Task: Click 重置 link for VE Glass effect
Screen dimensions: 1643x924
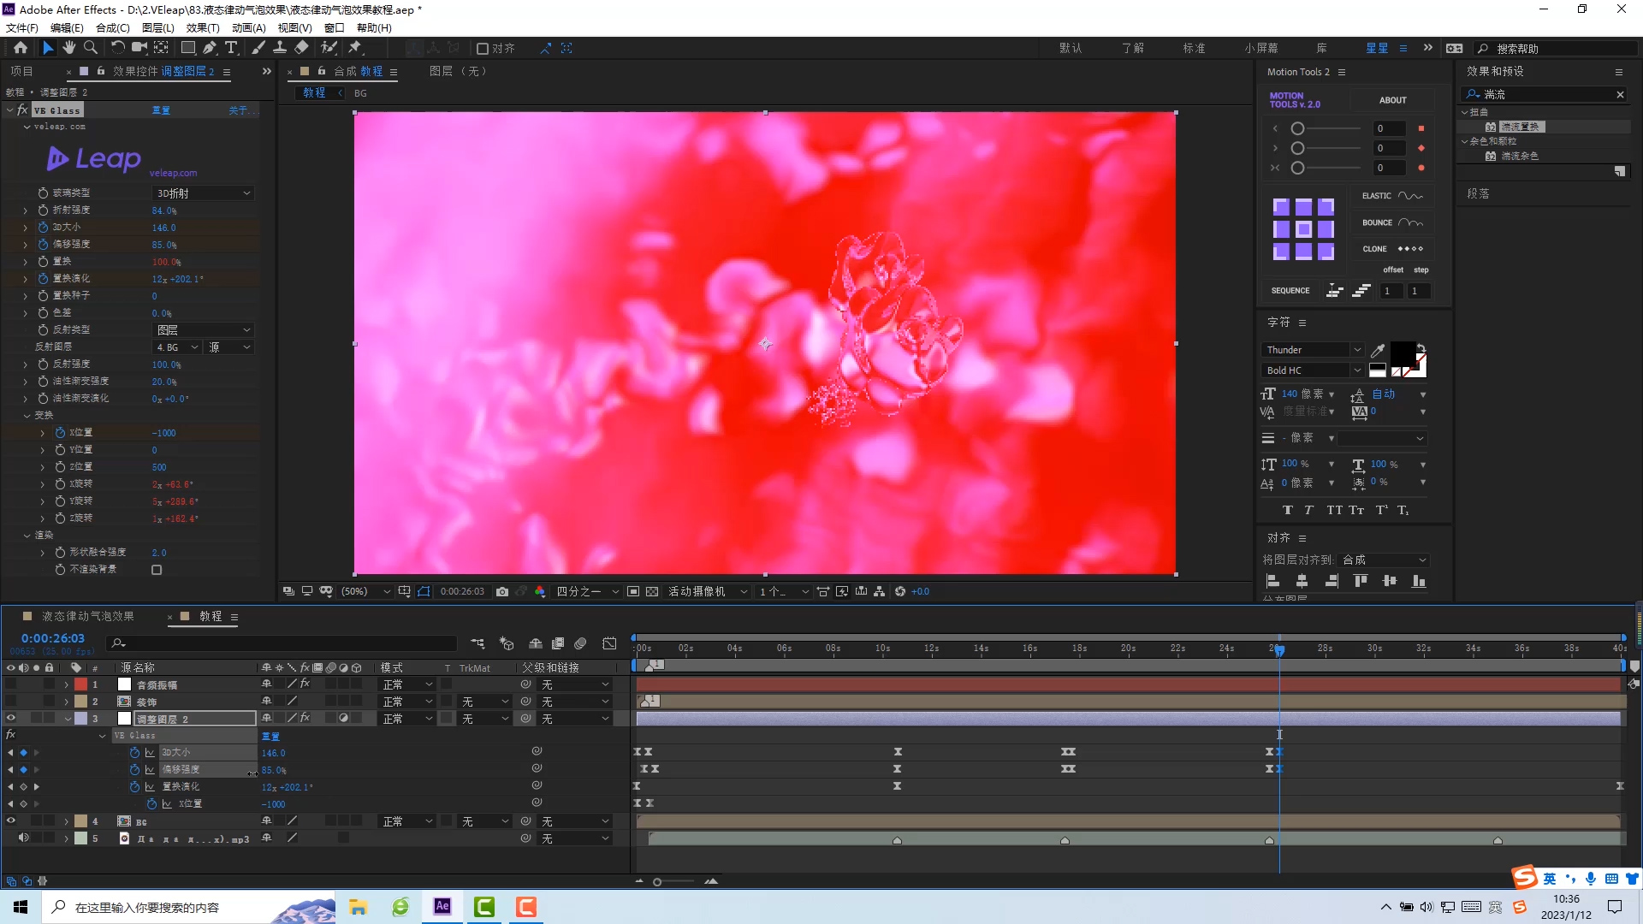Action: (161, 110)
